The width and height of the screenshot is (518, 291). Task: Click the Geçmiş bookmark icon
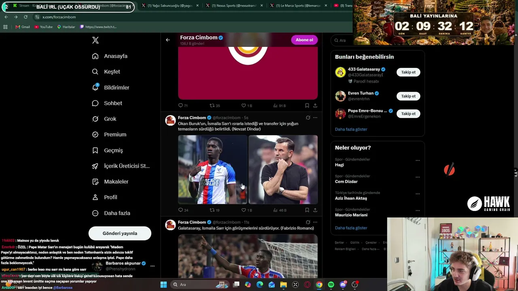pos(95,150)
